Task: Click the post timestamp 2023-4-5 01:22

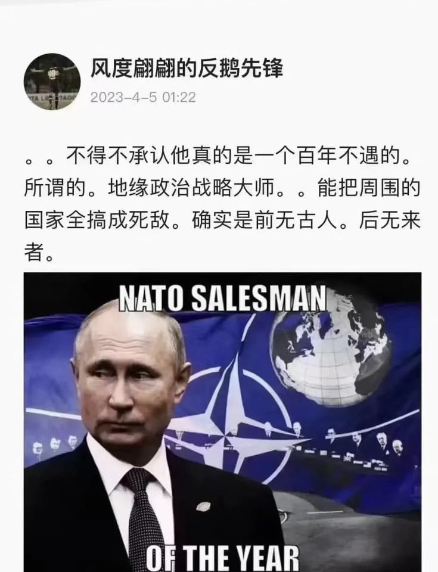Action: point(143,97)
